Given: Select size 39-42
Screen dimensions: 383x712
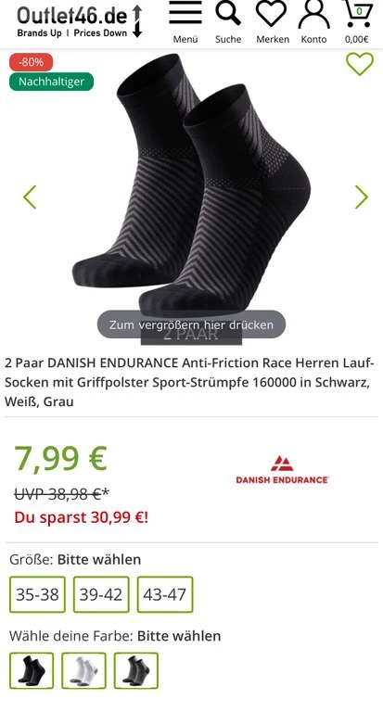Looking at the screenshot, I should pos(101,594).
